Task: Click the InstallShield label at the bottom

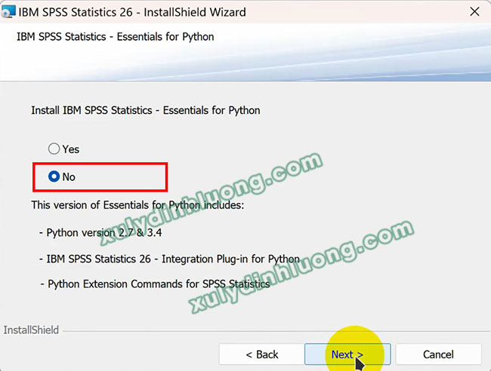Action: [31, 330]
